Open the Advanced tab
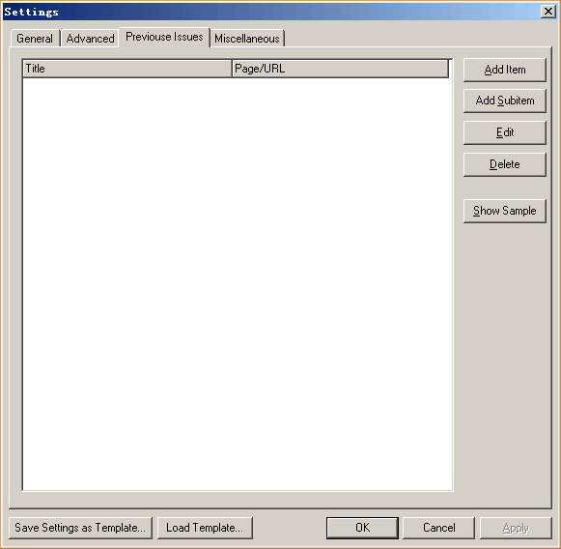 click(x=90, y=39)
